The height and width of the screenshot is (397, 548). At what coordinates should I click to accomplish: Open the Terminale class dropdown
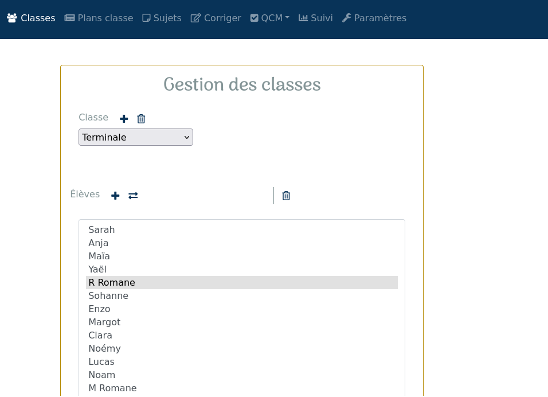point(136,137)
